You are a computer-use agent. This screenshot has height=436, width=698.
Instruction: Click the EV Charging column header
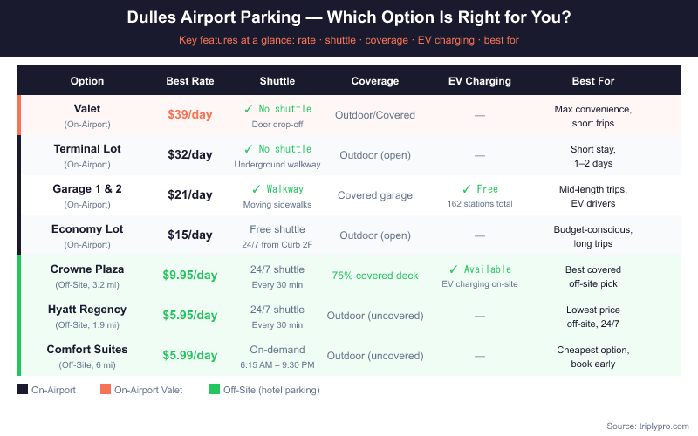[x=479, y=81]
